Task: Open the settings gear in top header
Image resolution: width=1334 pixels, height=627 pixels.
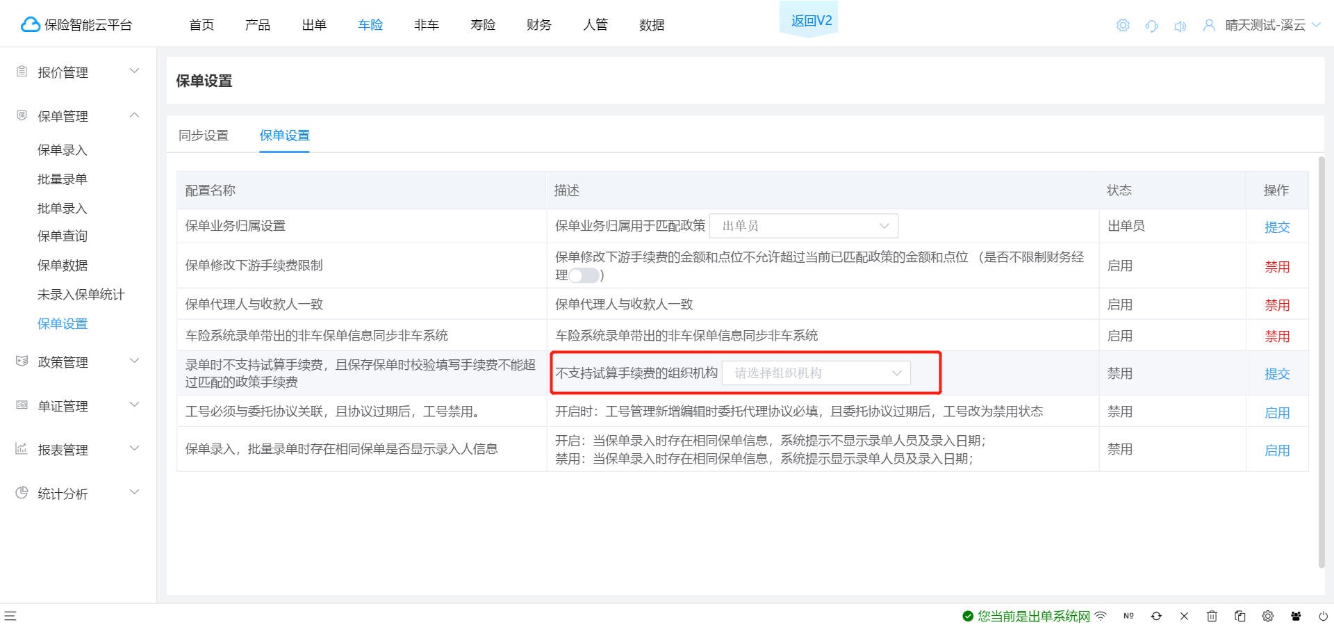Action: [1123, 26]
